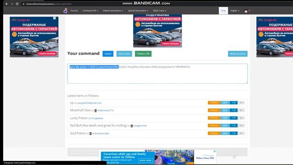Viewport: 293px width, 165px height.
Task: Open author enderman2714 profile link
Action: click(105, 110)
